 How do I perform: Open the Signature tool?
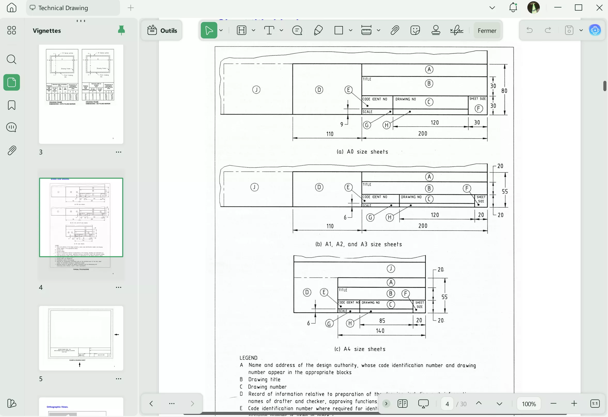(x=457, y=30)
